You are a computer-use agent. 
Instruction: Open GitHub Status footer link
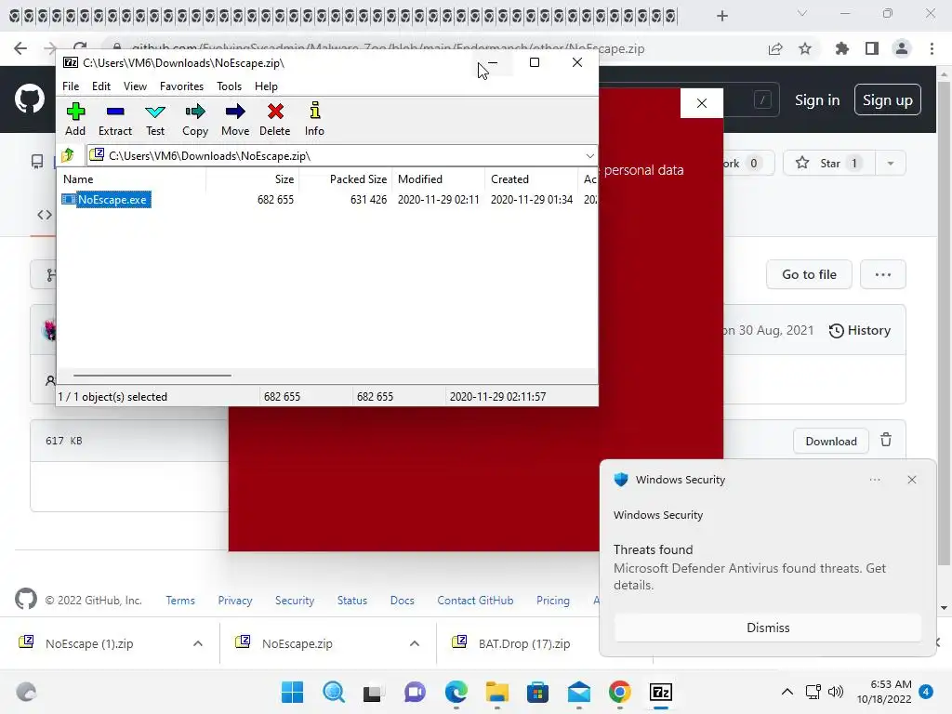(352, 601)
